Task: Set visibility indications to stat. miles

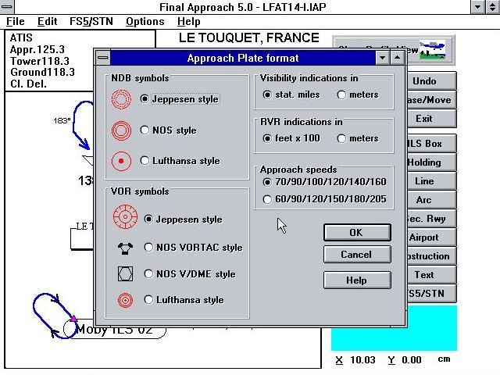Action: [x=291, y=95]
